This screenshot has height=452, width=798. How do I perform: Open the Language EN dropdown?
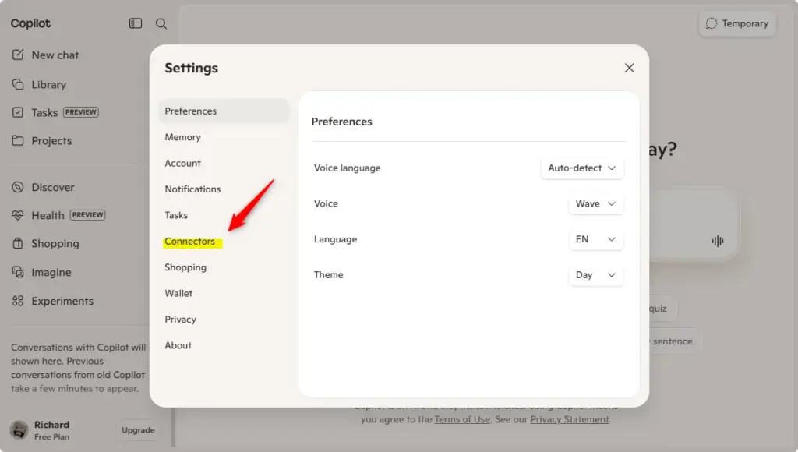click(x=596, y=239)
